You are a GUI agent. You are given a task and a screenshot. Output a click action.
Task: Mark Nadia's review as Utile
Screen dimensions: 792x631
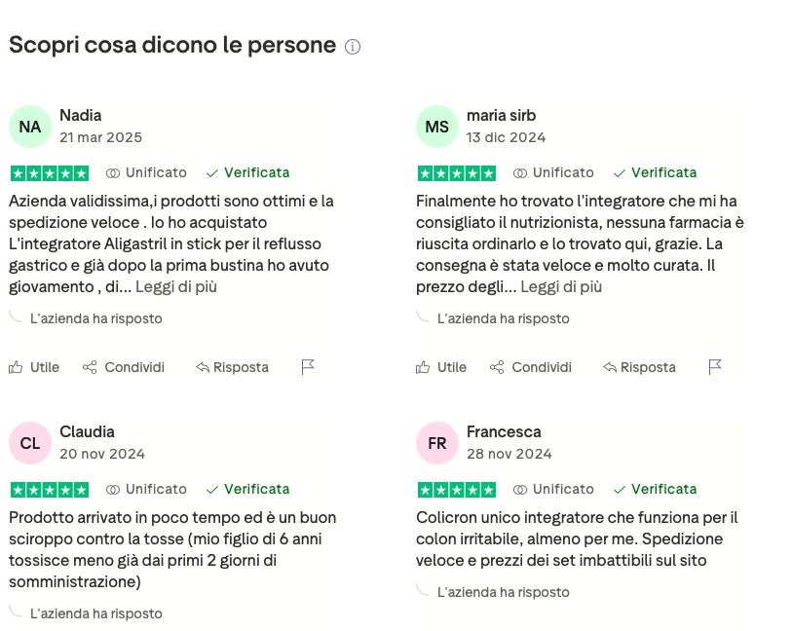coord(34,367)
